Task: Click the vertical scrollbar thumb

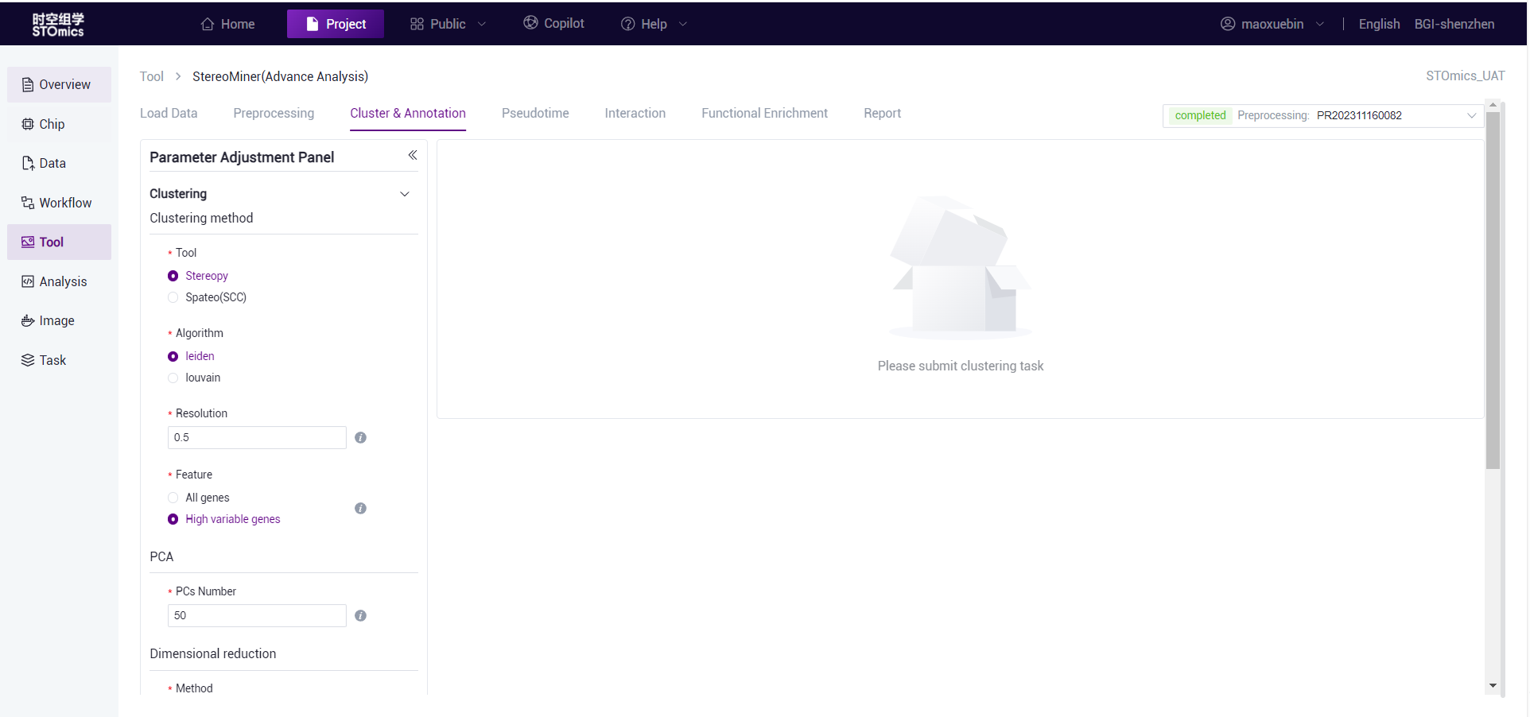Action: pos(1493,290)
